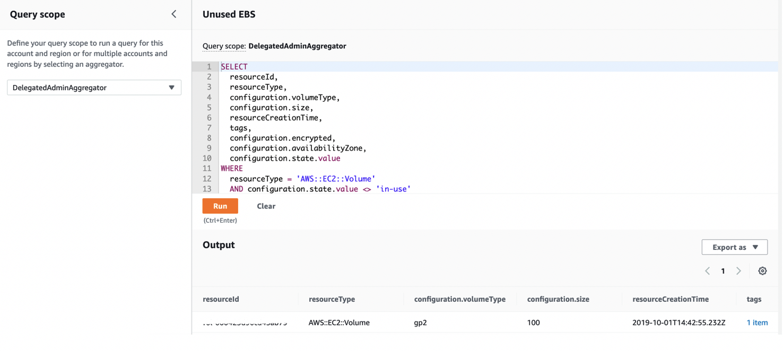Click the next page arrow
The width and height of the screenshot is (783, 351).
pos(738,270)
